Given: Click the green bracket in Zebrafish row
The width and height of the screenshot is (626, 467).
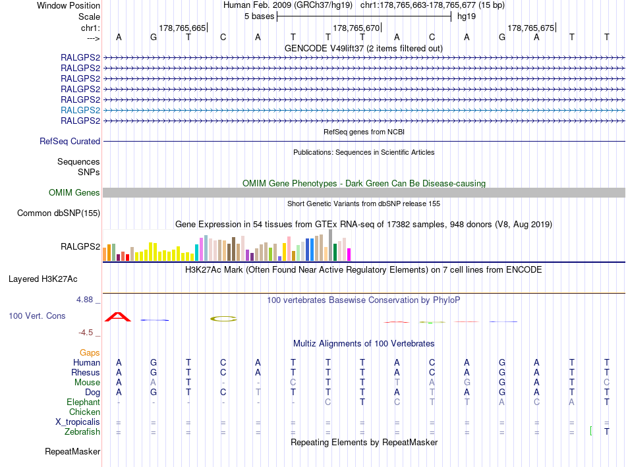Looking at the screenshot, I should point(591,431).
